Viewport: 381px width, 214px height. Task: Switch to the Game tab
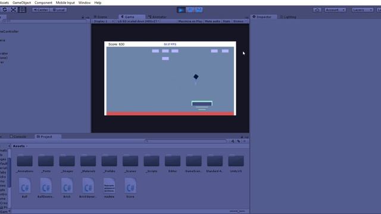[x=131, y=17]
